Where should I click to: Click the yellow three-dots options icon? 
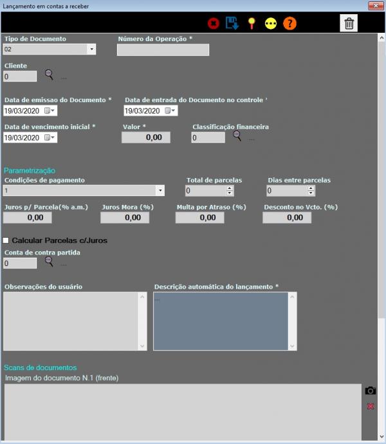coord(271,24)
